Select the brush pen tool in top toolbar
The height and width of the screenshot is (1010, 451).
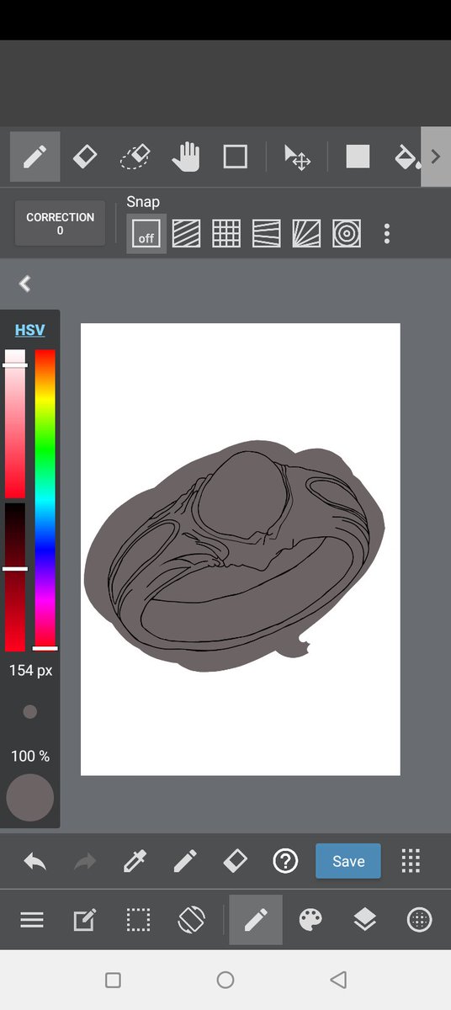34,157
